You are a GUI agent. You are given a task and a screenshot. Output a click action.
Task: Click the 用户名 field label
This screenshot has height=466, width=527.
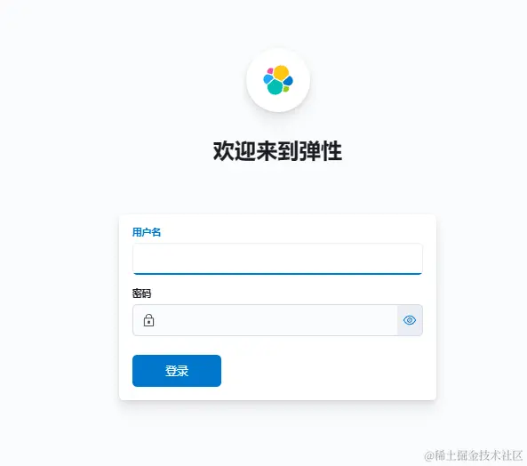click(x=147, y=232)
